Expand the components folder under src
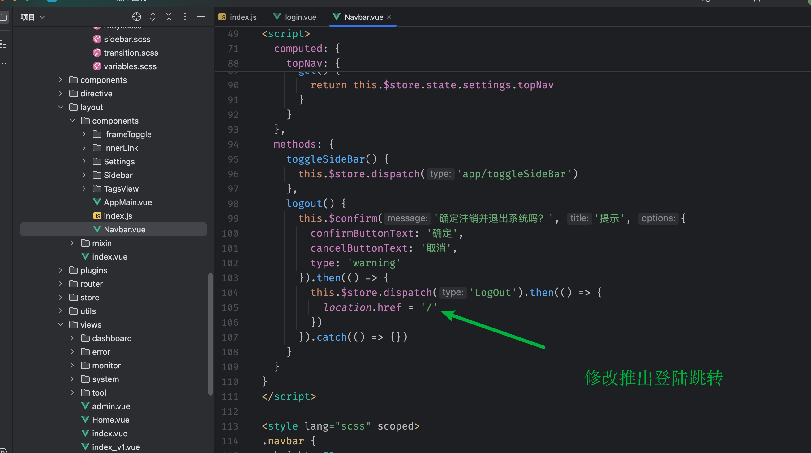Screen dimensions: 811x453 click(60, 80)
